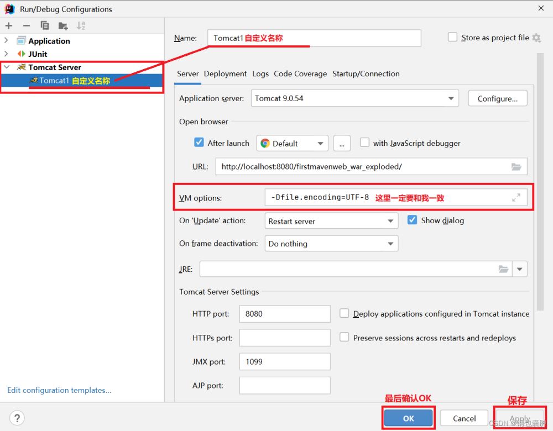
Task: Click the JMX port field showing 1099
Action: 285,361
